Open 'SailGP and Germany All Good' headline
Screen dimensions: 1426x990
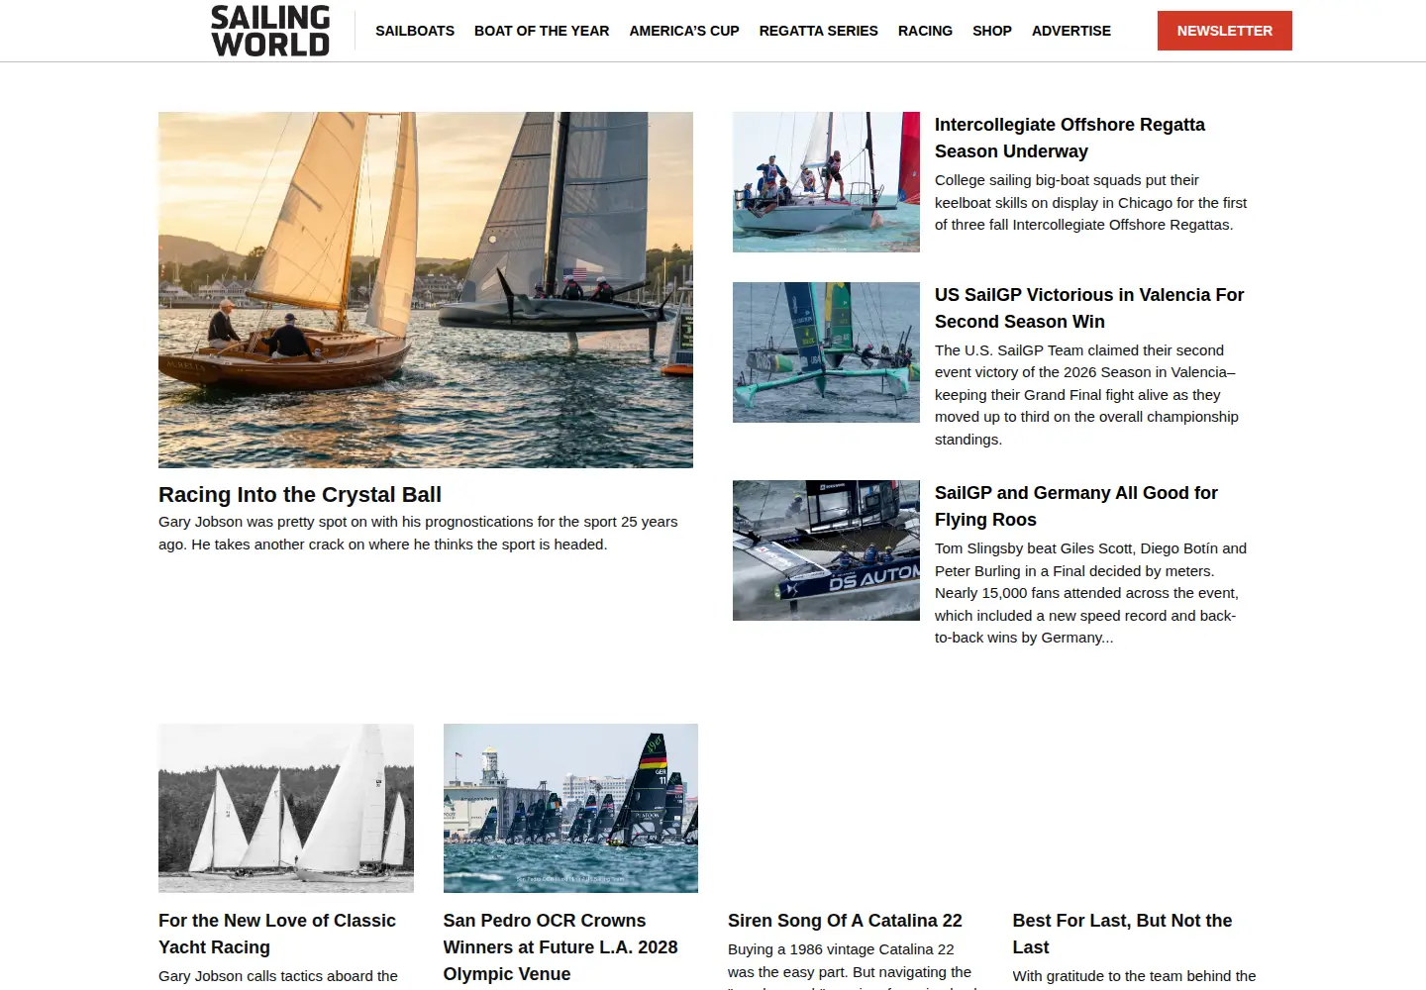click(x=1076, y=506)
